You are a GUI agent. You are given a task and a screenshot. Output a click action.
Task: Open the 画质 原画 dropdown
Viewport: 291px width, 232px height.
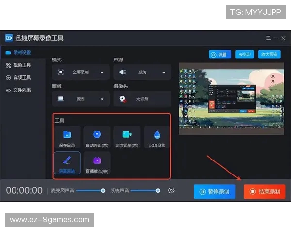coord(81,99)
